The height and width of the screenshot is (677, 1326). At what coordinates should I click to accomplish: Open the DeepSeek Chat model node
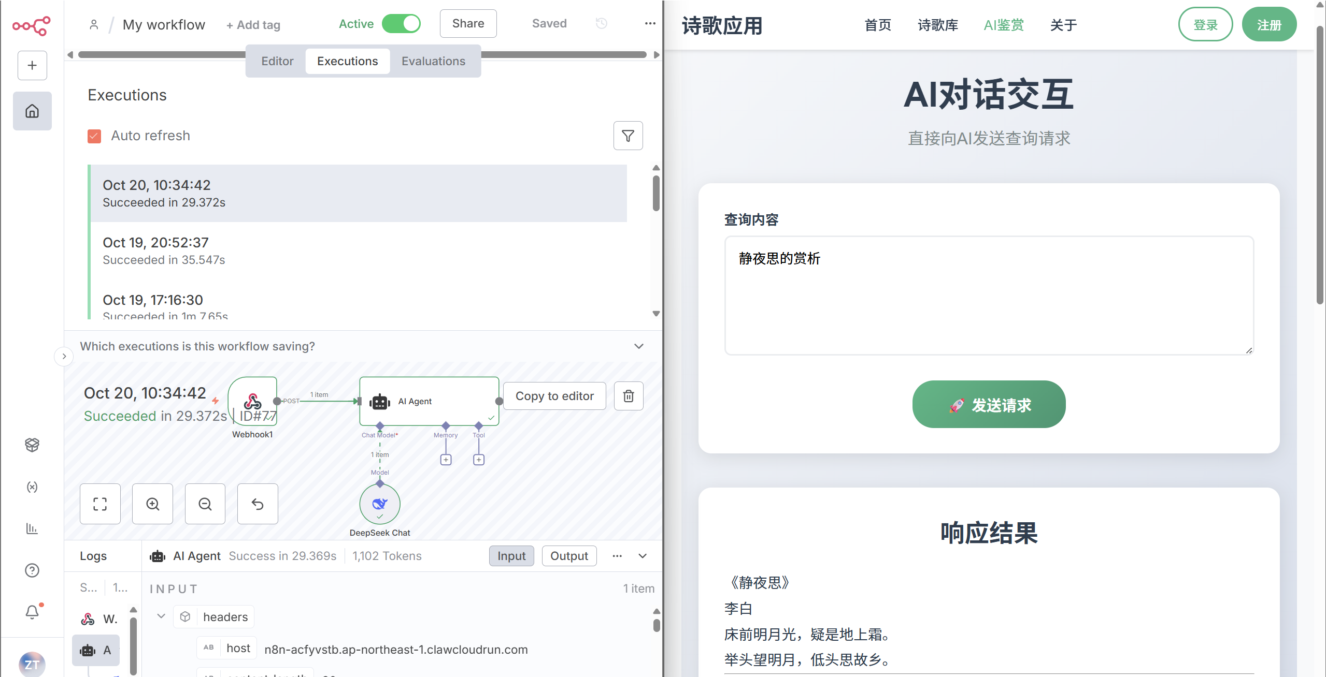(x=380, y=504)
